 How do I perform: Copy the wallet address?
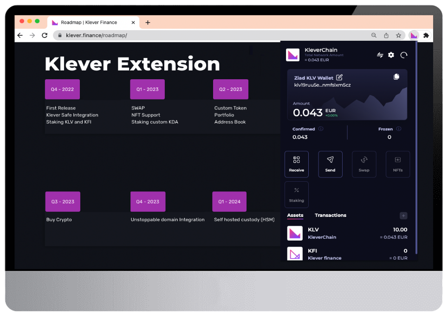point(396,77)
